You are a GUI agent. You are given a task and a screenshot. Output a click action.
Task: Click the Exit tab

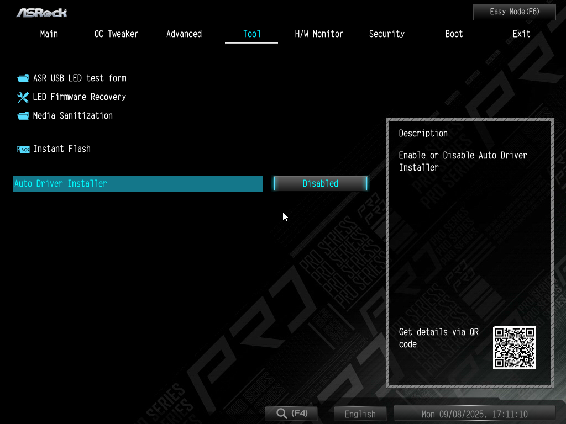(521, 34)
